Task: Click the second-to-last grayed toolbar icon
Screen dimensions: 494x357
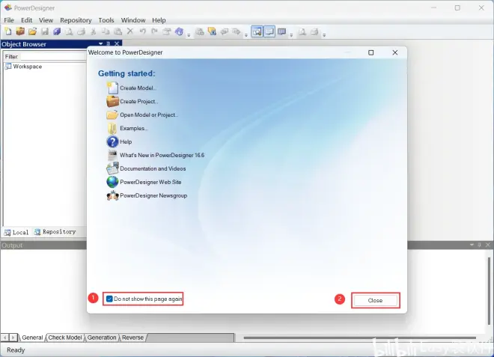Action: pos(302,31)
